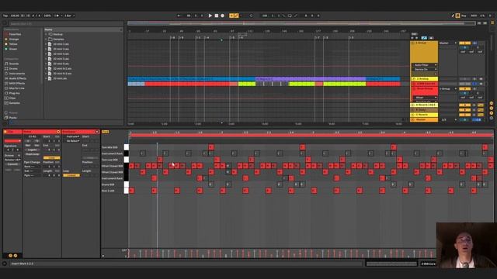Unfold the 2 Analog track
497x279 pixels.
(413, 79)
